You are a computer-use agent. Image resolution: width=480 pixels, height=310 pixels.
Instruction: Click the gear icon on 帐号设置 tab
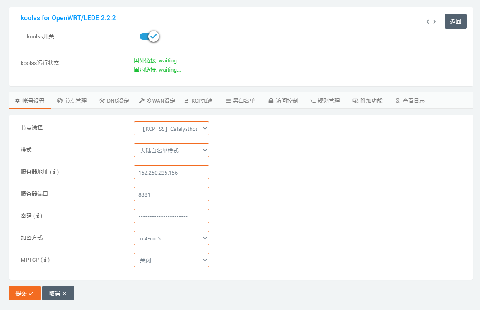[x=17, y=101]
